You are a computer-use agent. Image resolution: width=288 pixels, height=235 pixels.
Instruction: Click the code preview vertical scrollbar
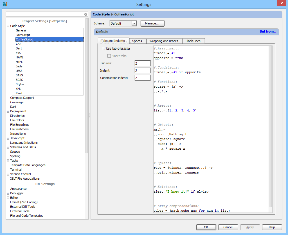270,126
